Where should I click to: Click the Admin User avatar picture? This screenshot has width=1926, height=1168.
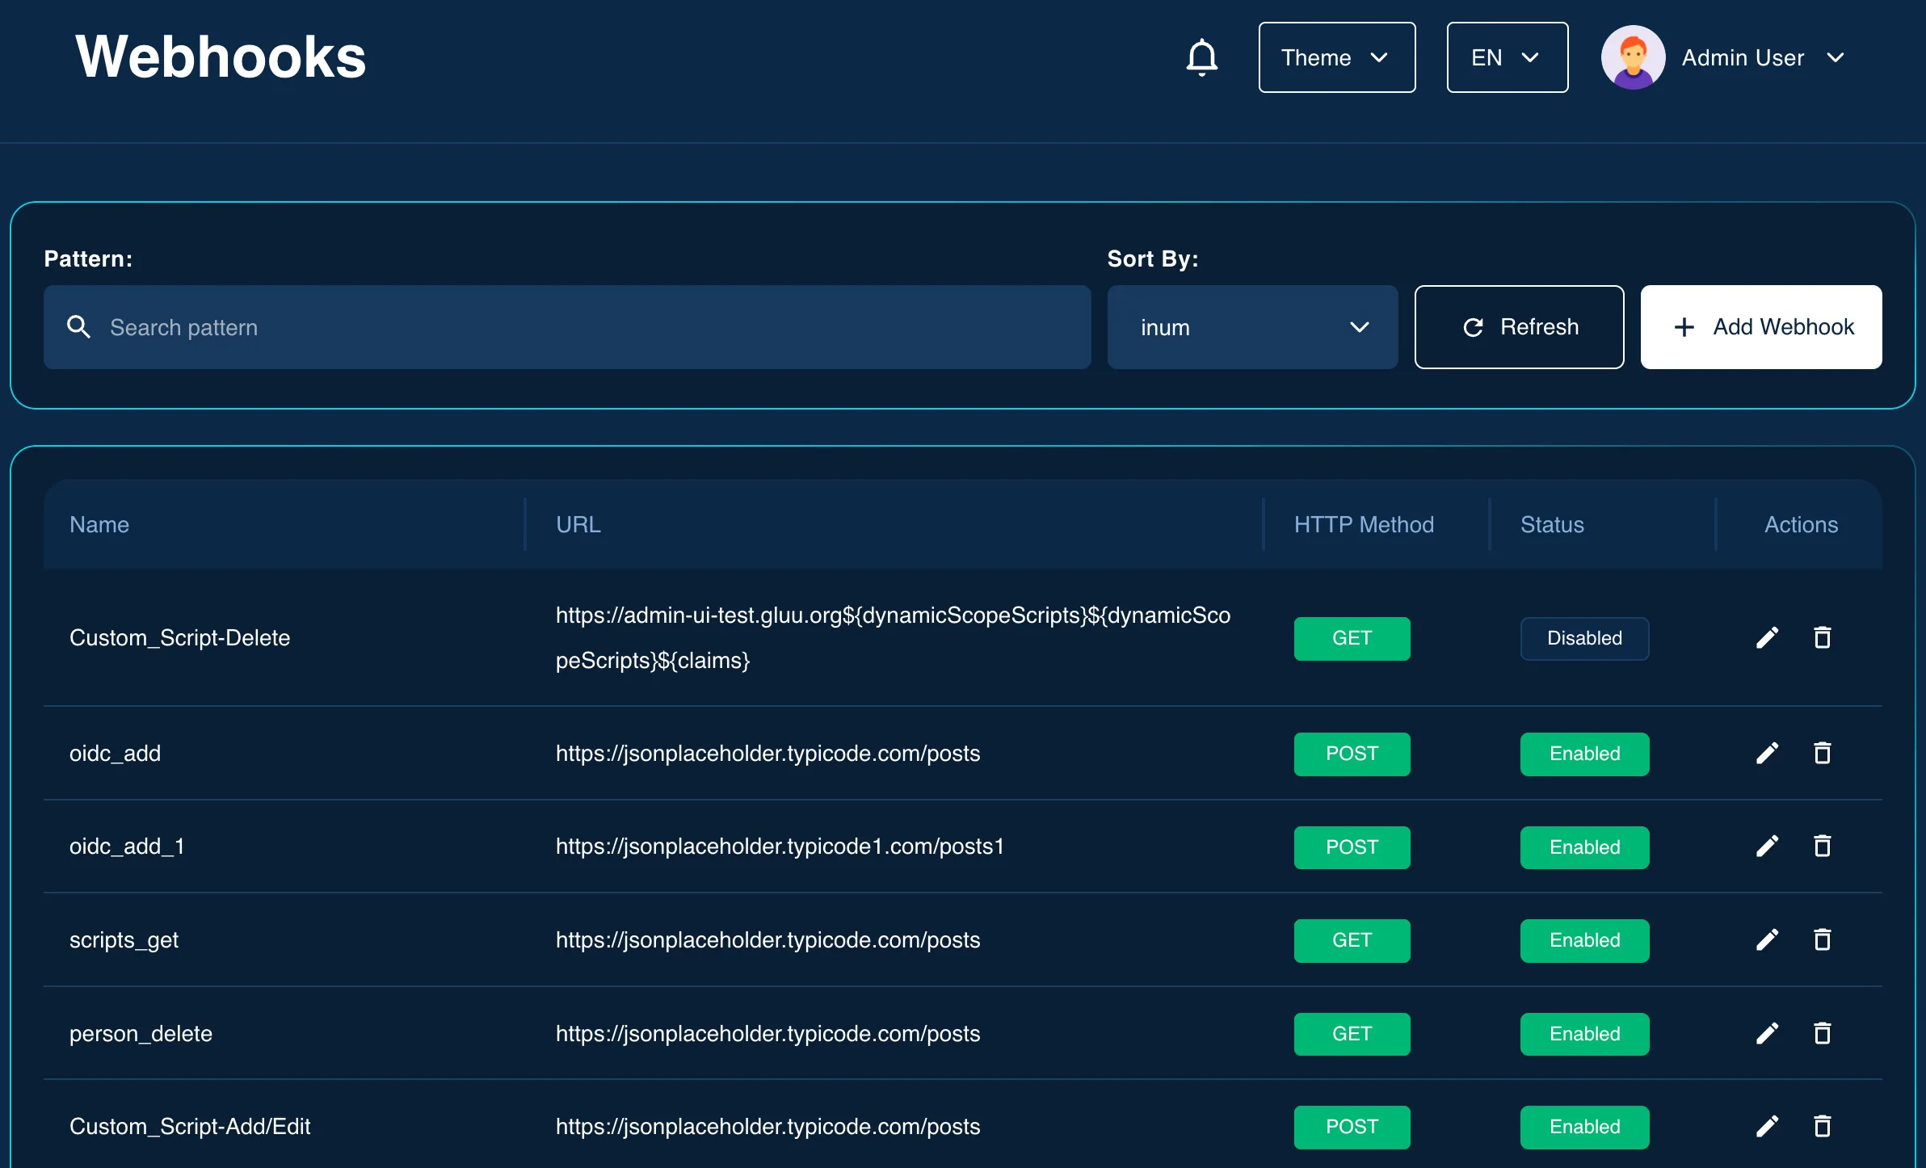point(1633,57)
